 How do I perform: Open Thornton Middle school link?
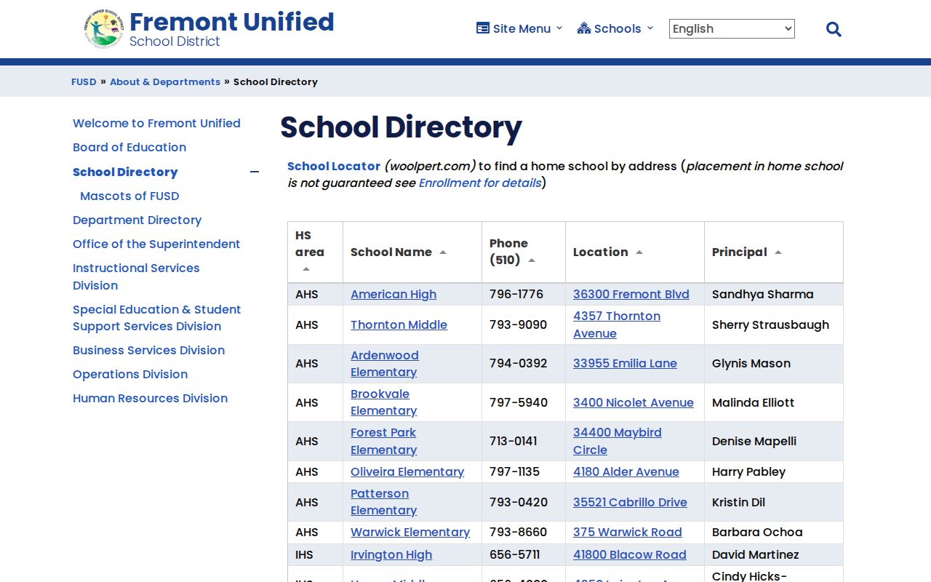399,324
